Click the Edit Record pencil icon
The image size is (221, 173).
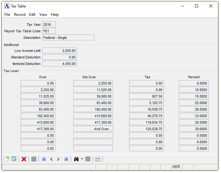click(14, 159)
